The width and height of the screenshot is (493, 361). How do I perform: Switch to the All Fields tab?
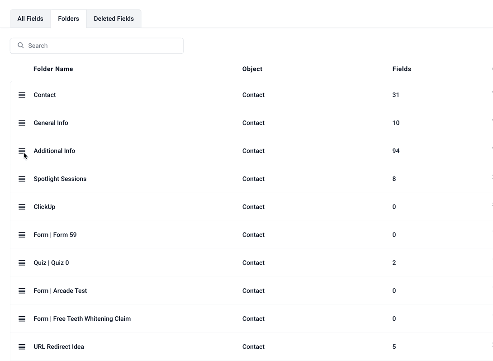pos(30,19)
